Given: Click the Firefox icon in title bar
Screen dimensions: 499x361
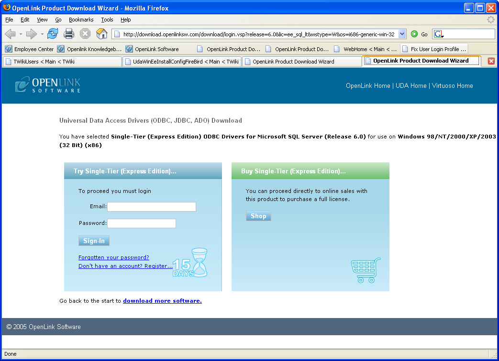Looking at the screenshot, I should 6,8.
